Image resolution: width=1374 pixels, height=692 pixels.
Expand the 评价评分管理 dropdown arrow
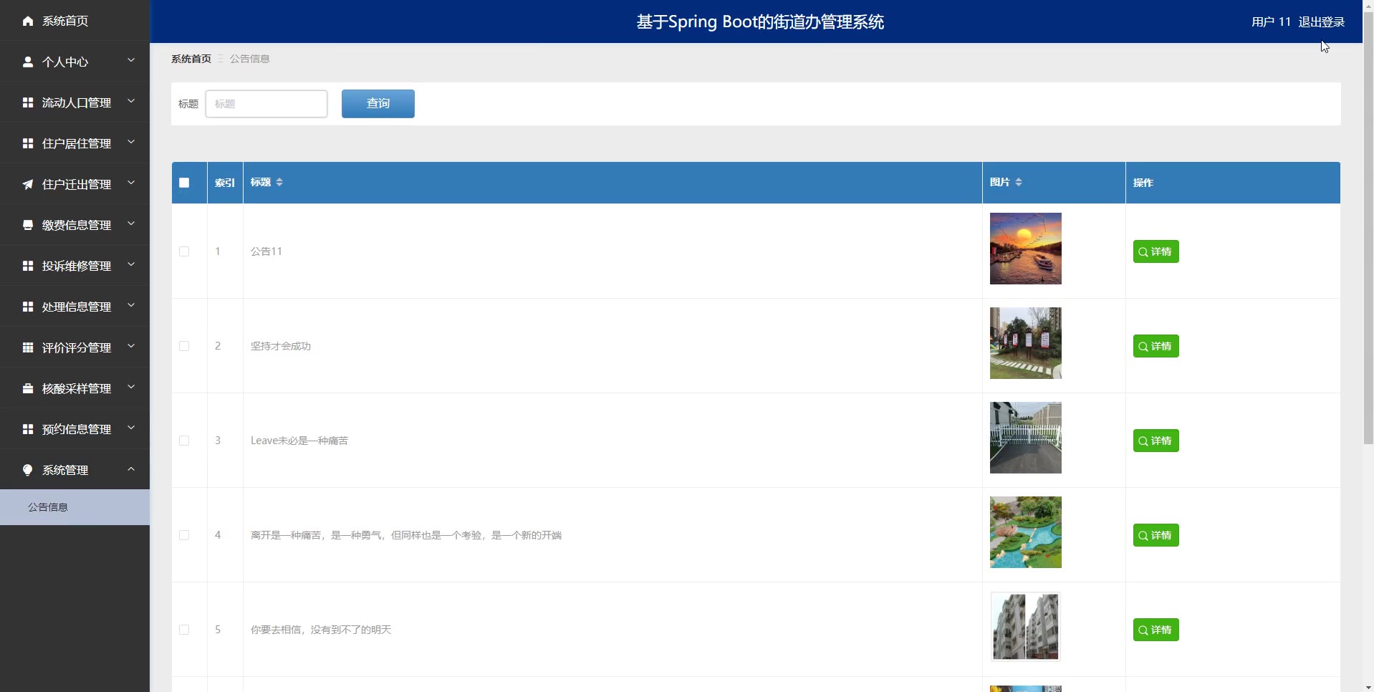131,347
